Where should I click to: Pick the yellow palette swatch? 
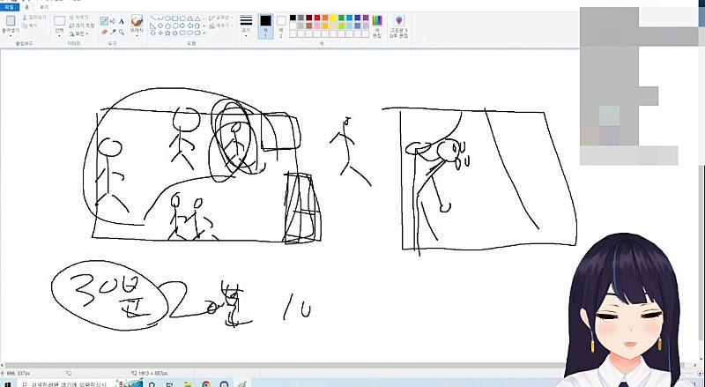click(333, 18)
